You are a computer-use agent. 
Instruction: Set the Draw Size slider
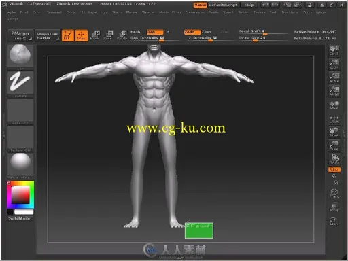pyautogui.click(x=264, y=38)
